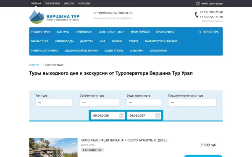Open Шадринский источник tours
Image resolution: width=252 pixels, height=157 pixels.
81,51
